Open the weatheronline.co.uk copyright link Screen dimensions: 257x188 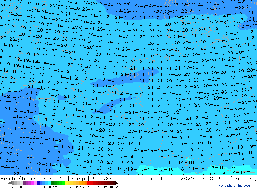click(235, 186)
